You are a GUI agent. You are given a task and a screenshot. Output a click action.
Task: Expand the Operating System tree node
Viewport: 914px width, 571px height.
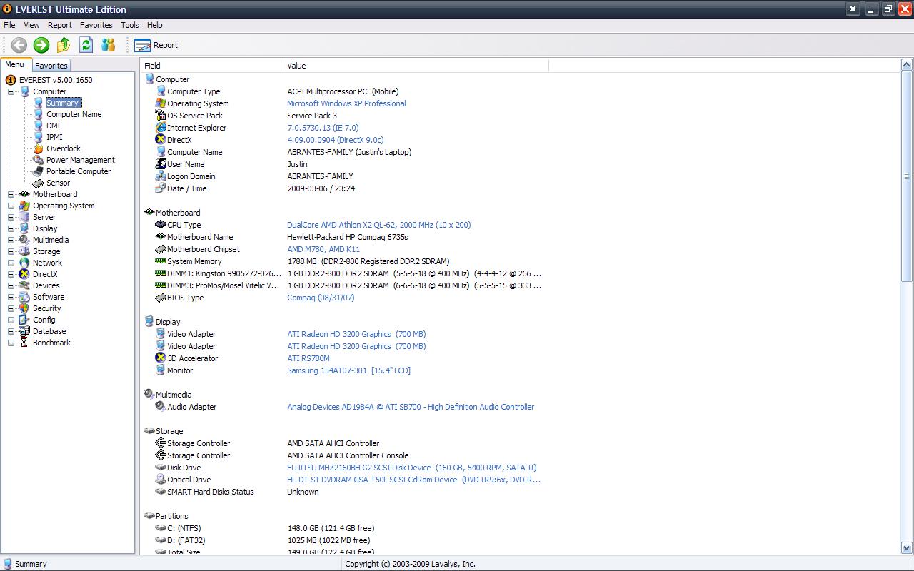(11, 206)
